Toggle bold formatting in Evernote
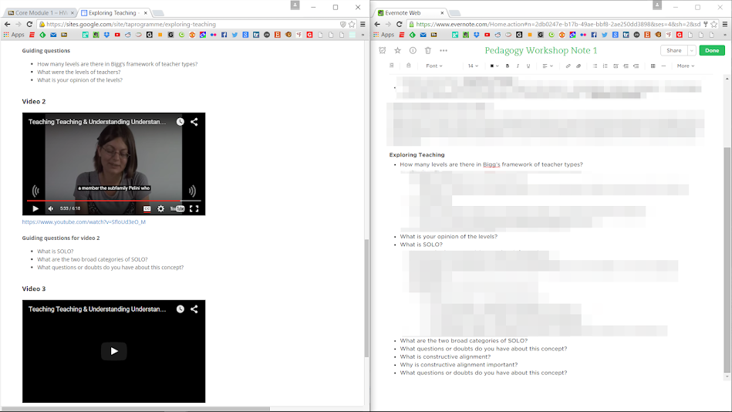 [508, 66]
